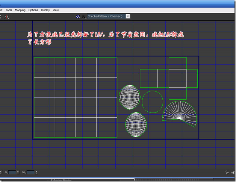
Task: Click the UV coordinate space flyout
Action: point(84,17)
